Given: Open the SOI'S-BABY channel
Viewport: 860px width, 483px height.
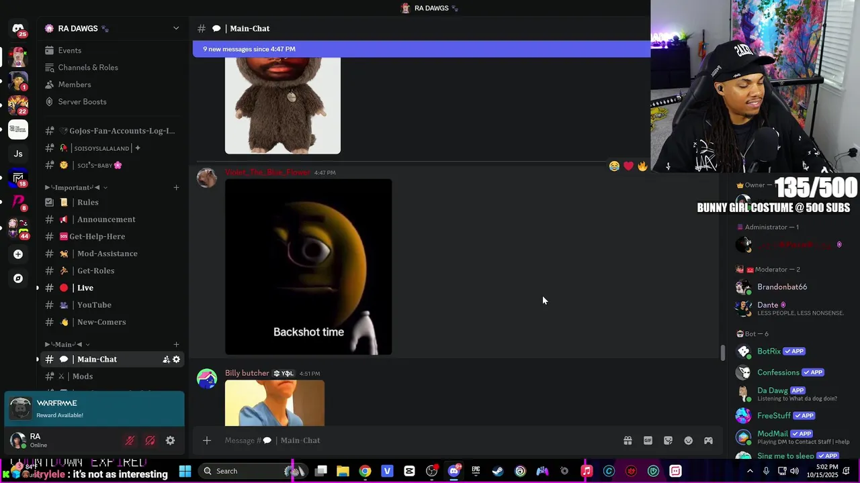Looking at the screenshot, I should 112,165.
